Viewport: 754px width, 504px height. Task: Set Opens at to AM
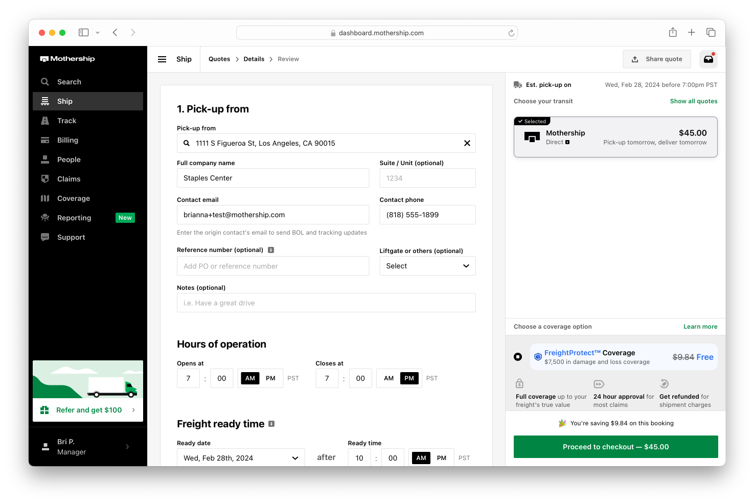pos(250,378)
